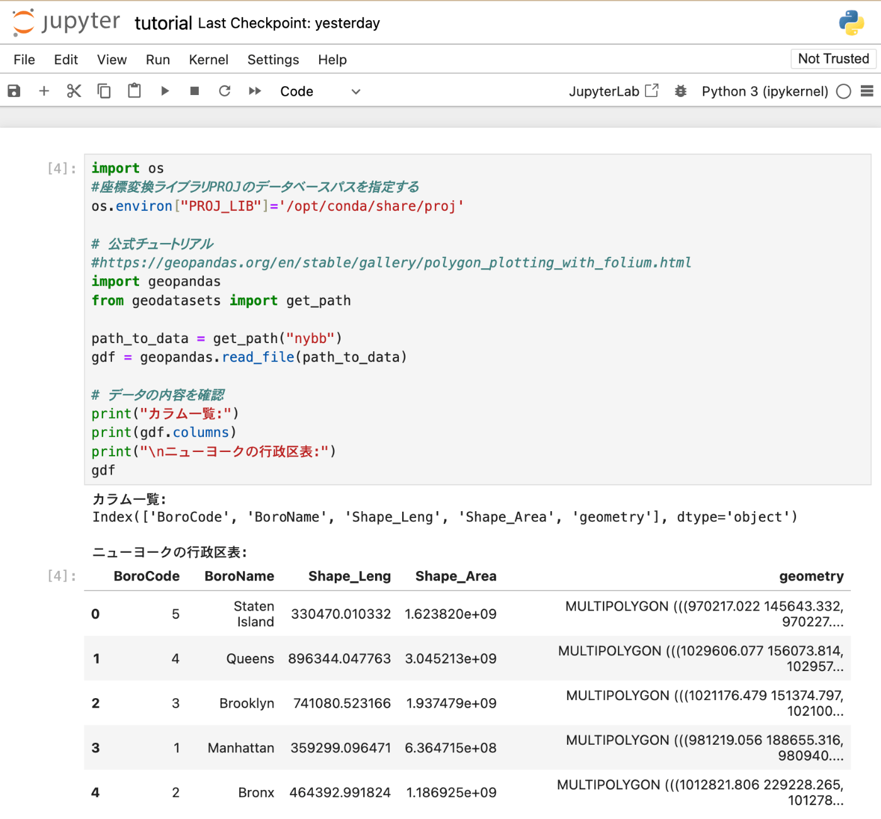
Task: Click the Python logo icon
Action: [851, 23]
